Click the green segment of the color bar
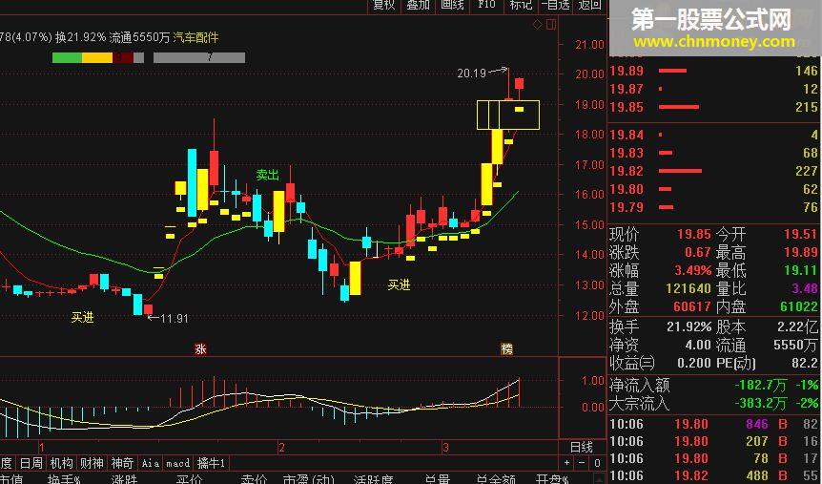822x484 pixels. [x=67, y=57]
